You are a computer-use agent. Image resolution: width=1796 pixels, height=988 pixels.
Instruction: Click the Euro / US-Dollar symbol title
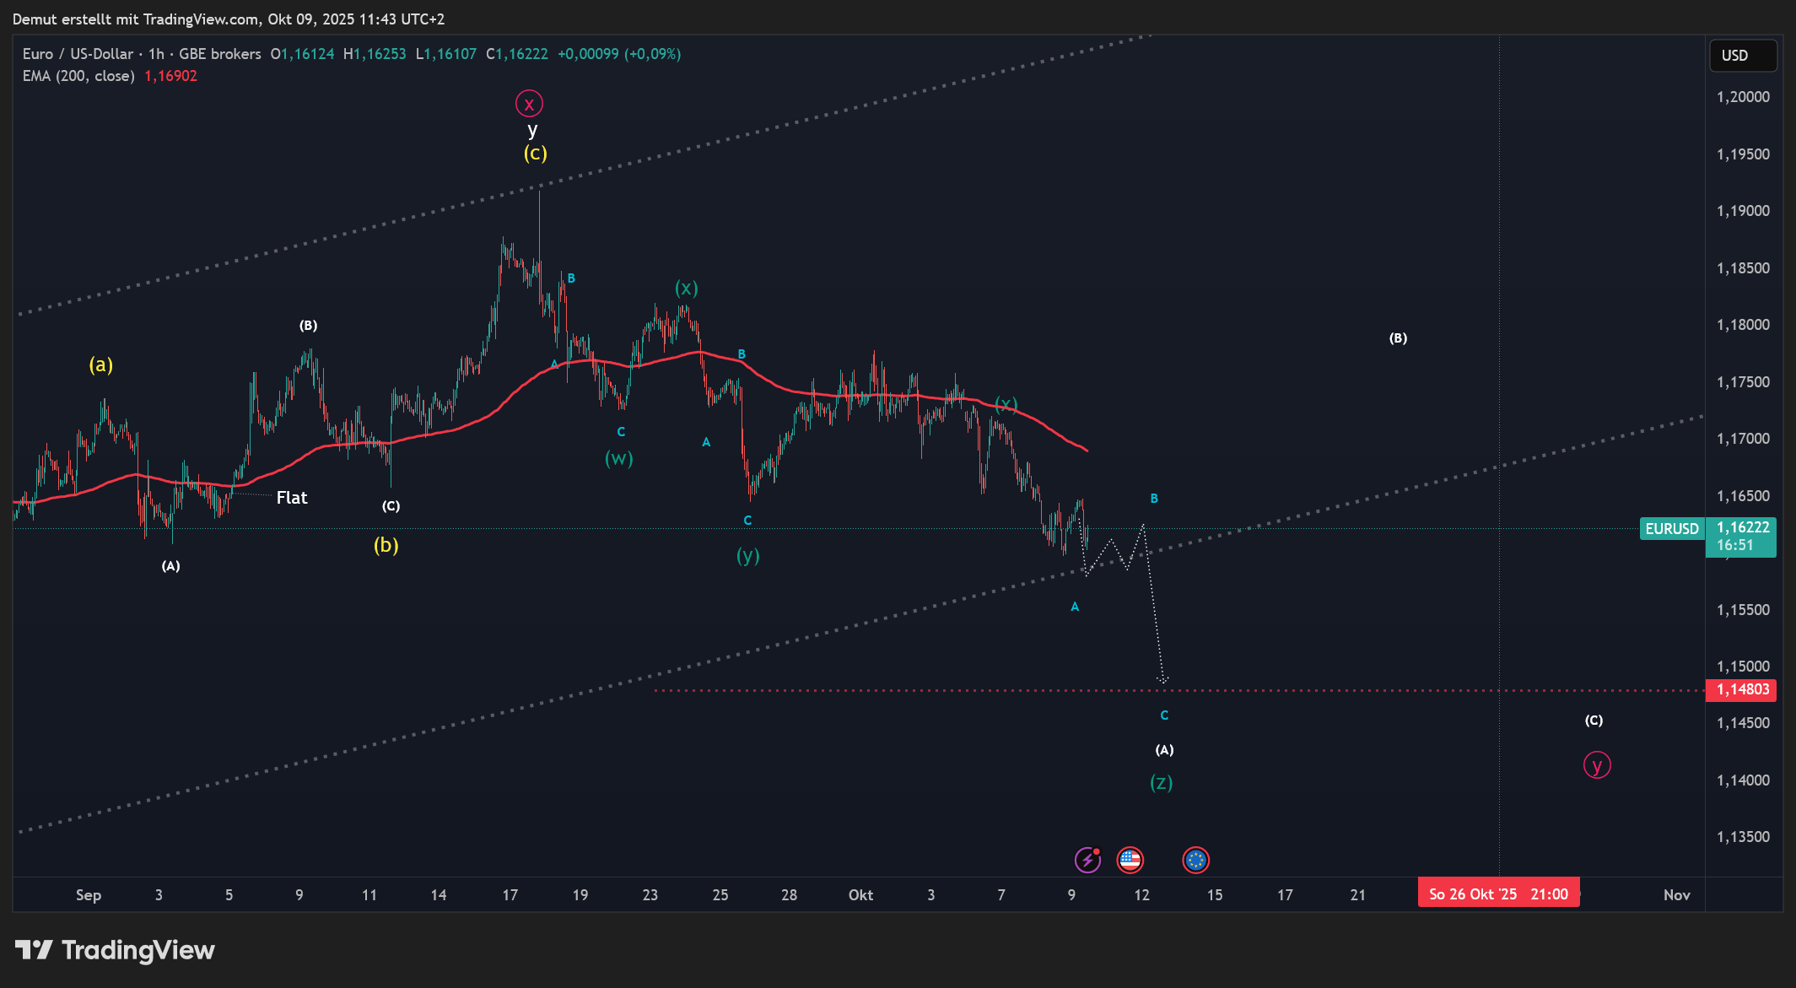(78, 54)
